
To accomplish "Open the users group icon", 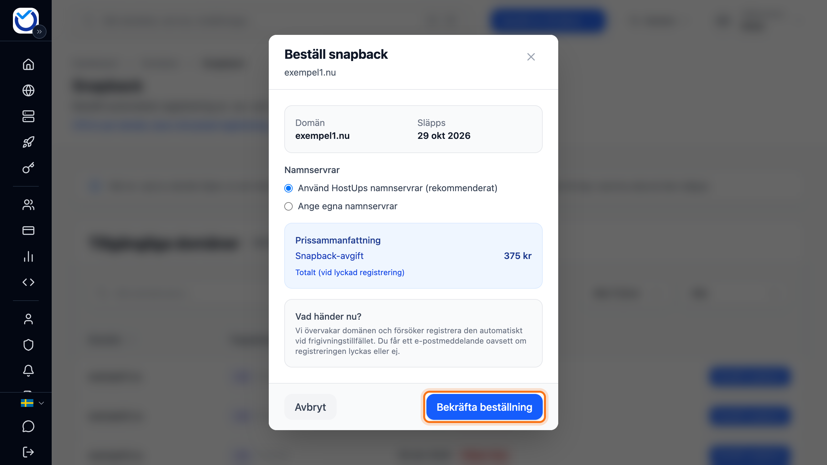I will click(28, 205).
